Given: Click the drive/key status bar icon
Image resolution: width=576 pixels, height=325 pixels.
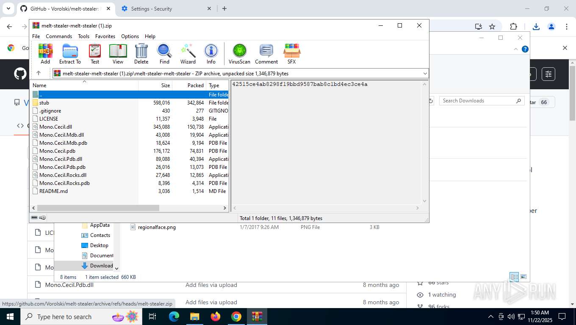Looking at the screenshot, I should [39, 218].
